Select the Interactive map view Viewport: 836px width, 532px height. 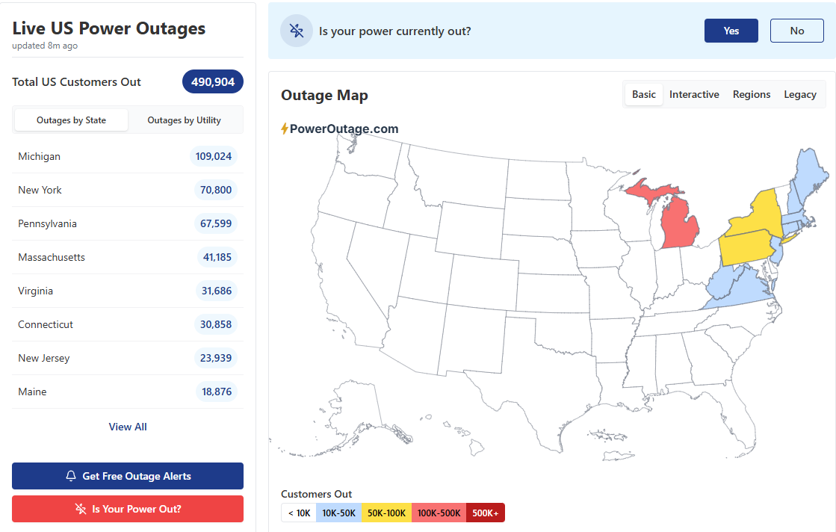tap(694, 94)
